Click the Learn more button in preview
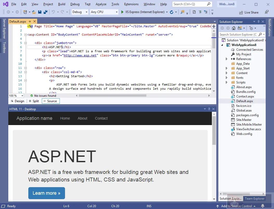This screenshot has height=209, width=274. (x=47, y=193)
